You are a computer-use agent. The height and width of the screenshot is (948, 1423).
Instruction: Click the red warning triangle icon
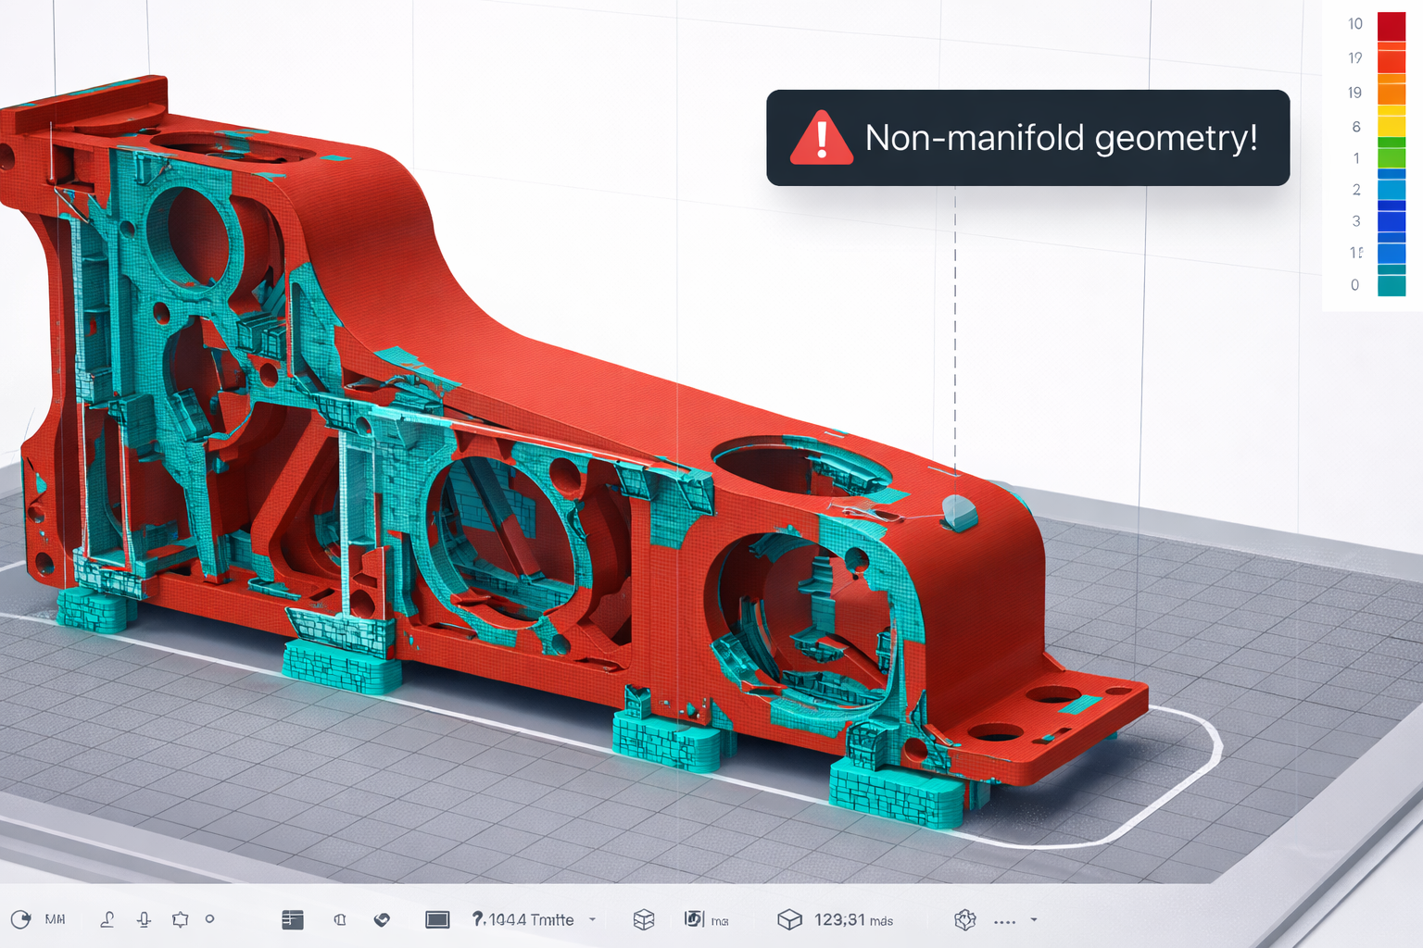[x=822, y=139]
